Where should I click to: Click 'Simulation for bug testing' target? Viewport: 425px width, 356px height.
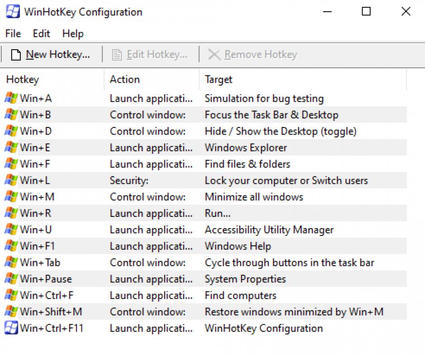(264, 98)
